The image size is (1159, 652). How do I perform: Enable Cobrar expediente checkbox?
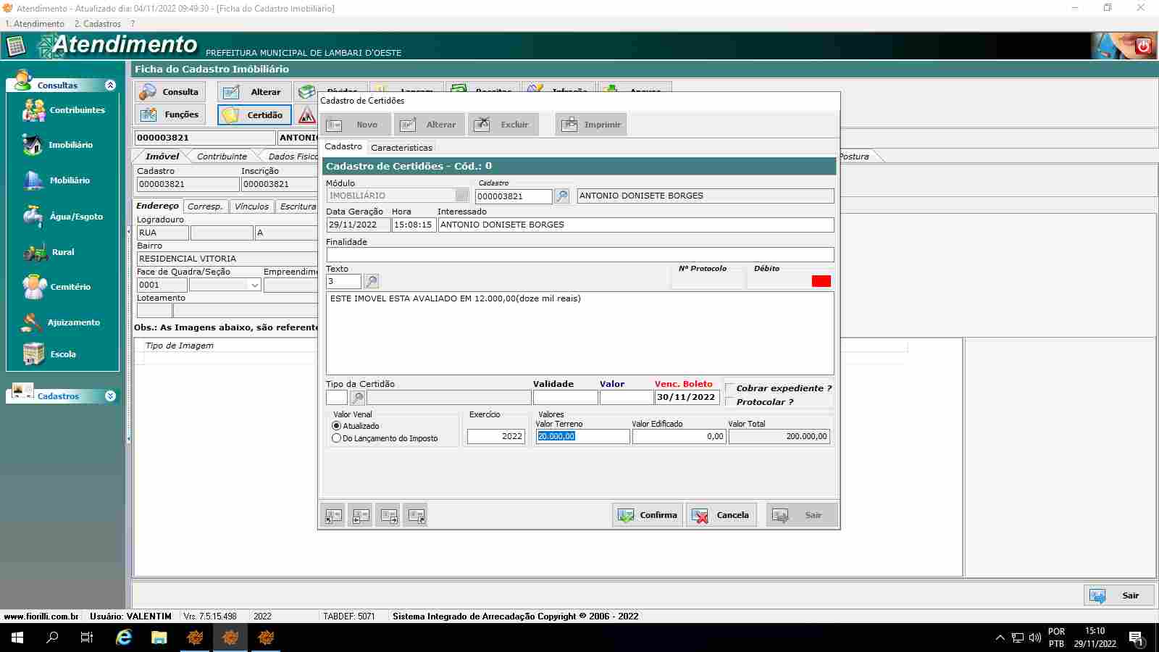pos(730,388)
